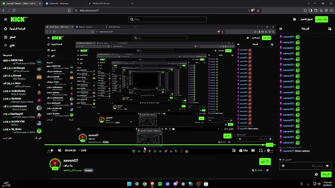The image size is (335, 188).
Task: Click the green stream progress bar
Action: click(160, 145)
